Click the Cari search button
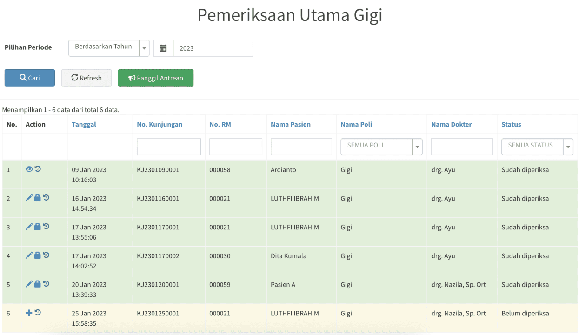Image resolution: width=579 pixels, height=335 pixels. point(30,78)
